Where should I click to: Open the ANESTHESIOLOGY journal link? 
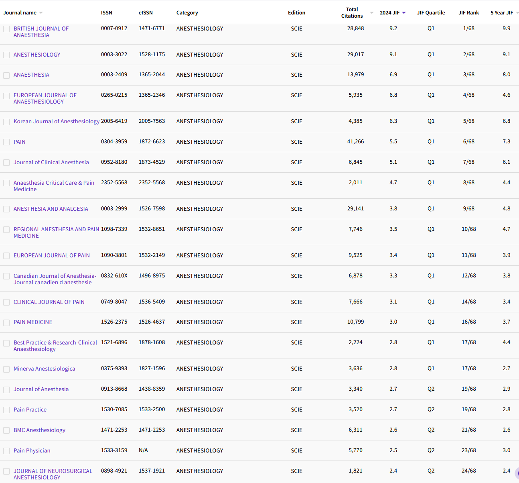37,55
